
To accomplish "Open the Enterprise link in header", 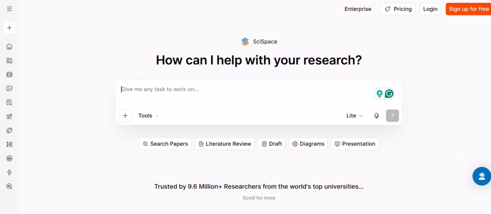I will 358,9.
